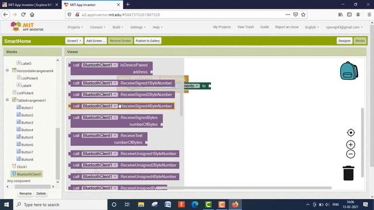Viewport: 374px width, 210px height.
Task: Open the Connect menu dropdown
Action: pos(98,27)
